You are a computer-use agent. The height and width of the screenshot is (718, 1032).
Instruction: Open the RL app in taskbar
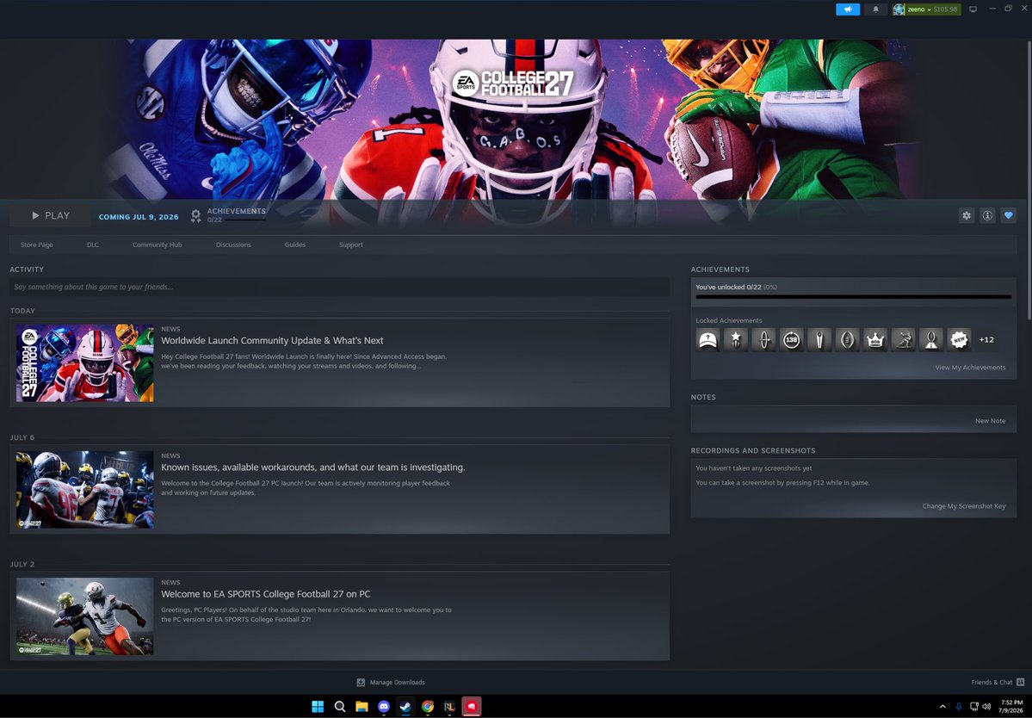coord(449,706)
